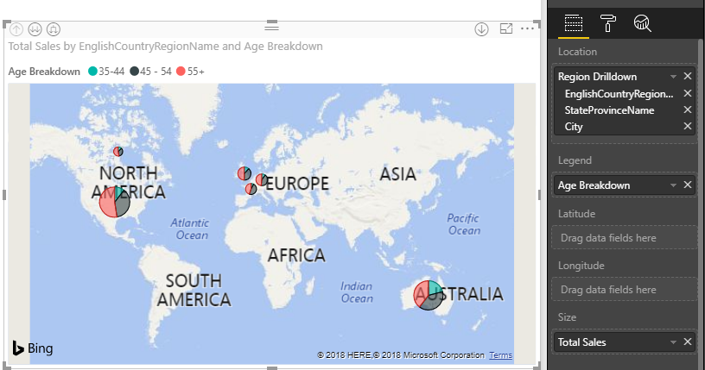Click the drill up arrow icon
Image resolution: width=705 pixels, height=370 pixels.
16,29
